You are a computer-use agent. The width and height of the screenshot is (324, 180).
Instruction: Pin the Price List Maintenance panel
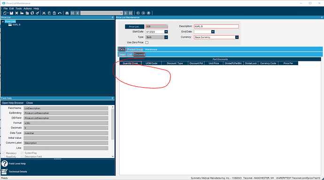click(x=322, y=17)
